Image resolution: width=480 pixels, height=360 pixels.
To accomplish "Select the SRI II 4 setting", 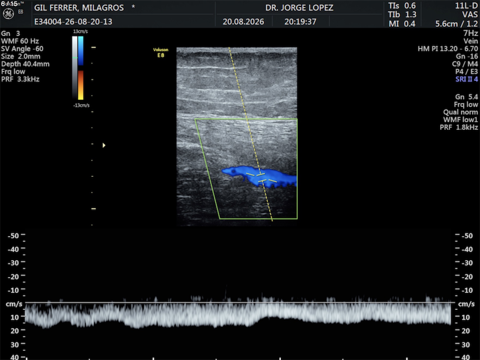I will (x=467, y=79).
